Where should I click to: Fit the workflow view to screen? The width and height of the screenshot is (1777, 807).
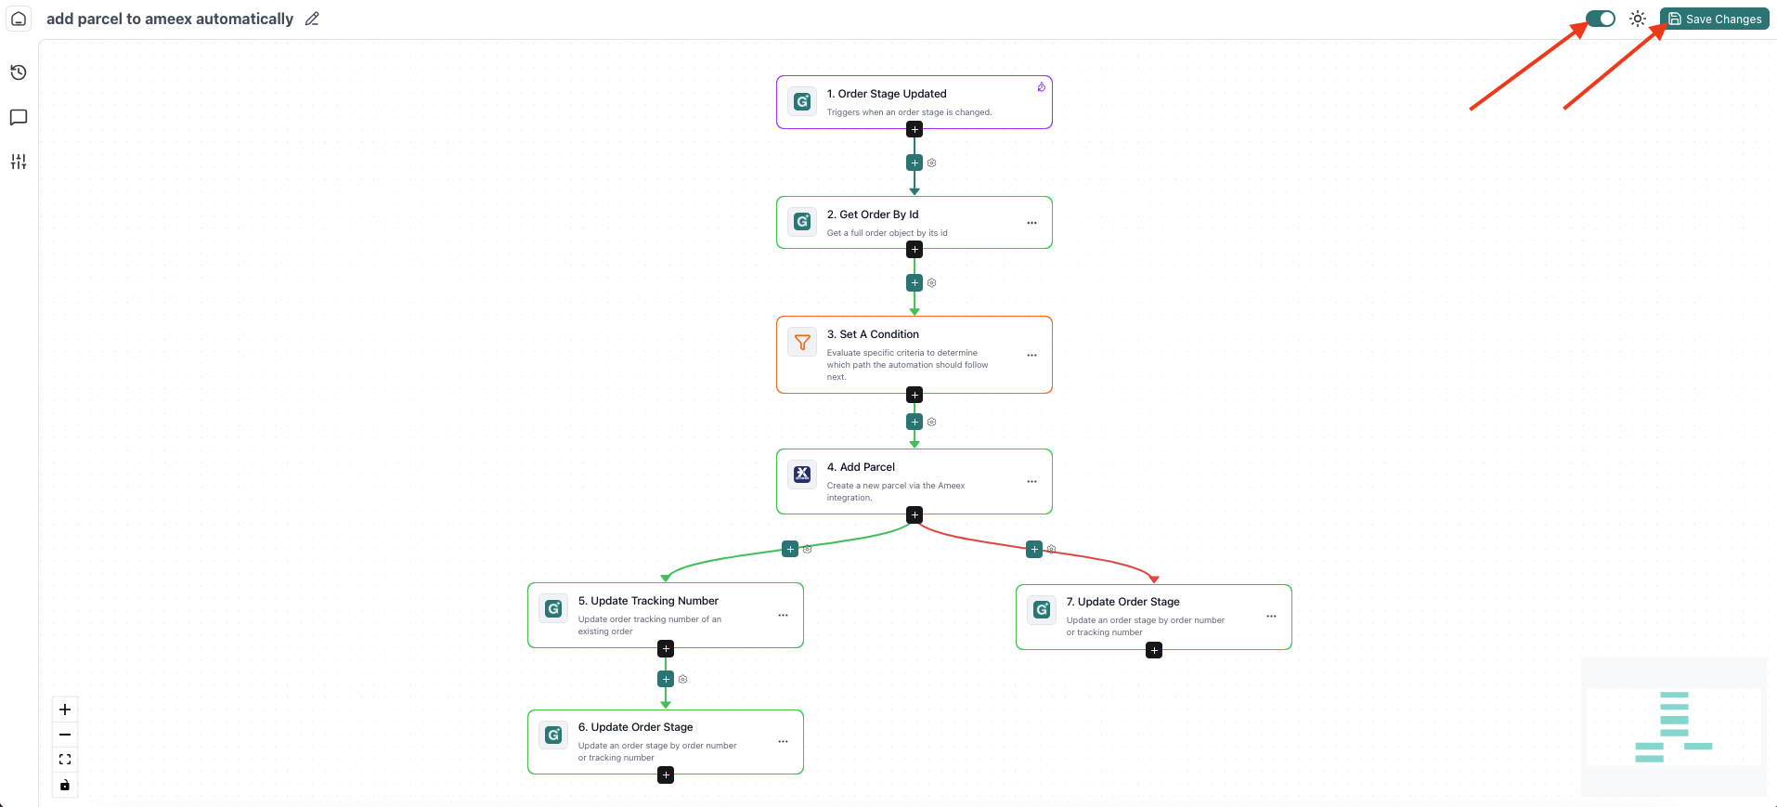click(65, 760)
